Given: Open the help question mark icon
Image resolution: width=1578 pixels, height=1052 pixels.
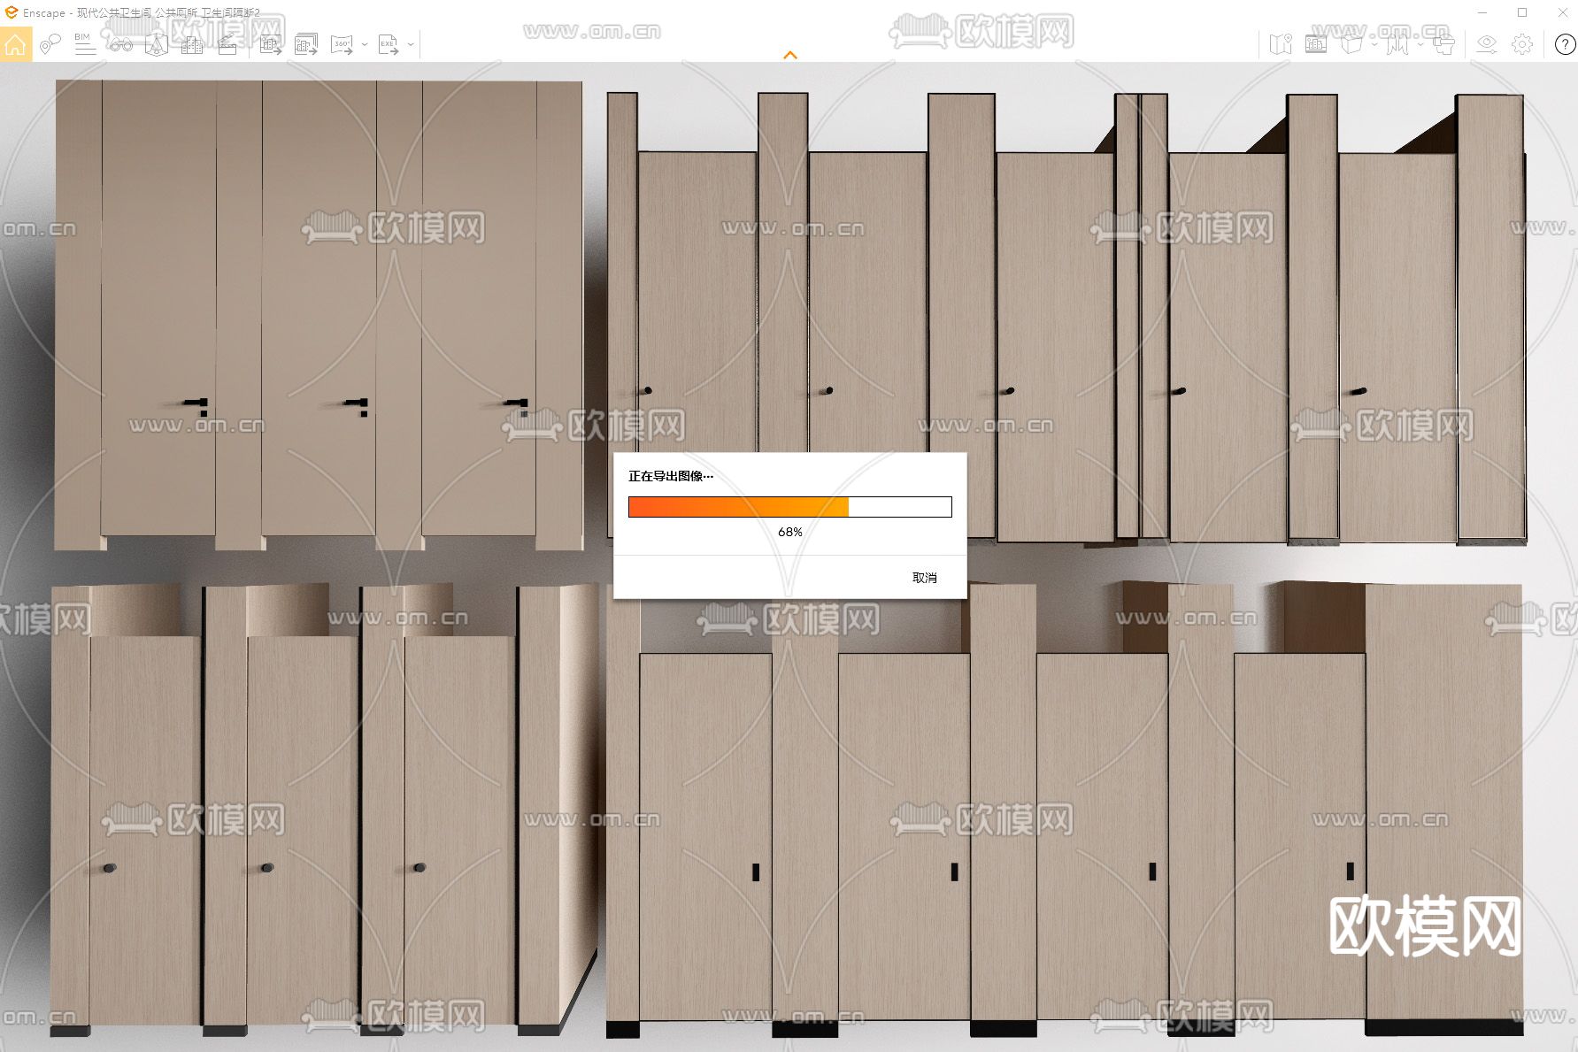Looking at the screenshot, I should (x=1565, y=44).
